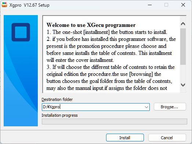This screenshot has height=144, width=192.
Task: Cancel the Xgpro setup
Action: (x=167, y=138)
